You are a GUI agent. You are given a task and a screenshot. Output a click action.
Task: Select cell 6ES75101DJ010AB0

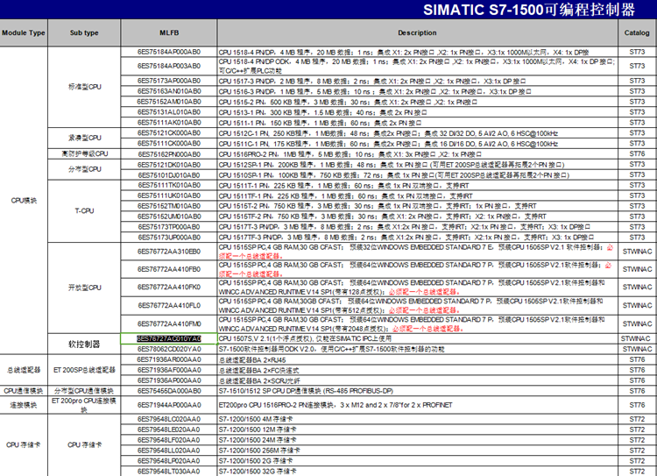(x=169, y=174)
